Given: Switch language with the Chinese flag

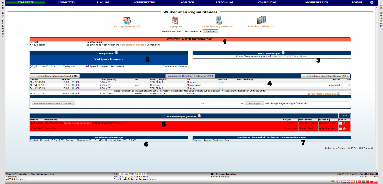Looking at the screenshot, I should [368, 182].
